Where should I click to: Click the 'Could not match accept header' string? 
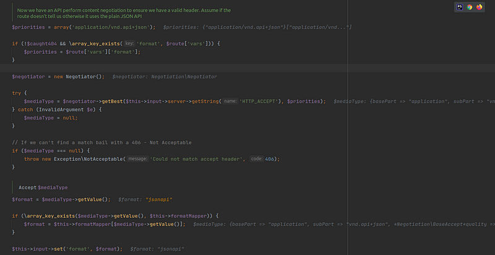point(196,159)
